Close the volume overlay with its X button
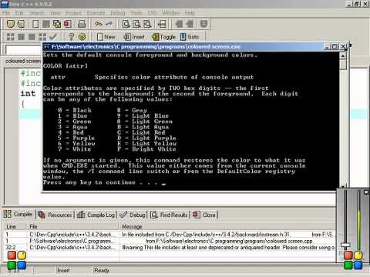This screenshot has width=370, height=277. pyautogui.click(x=366, y=192)
